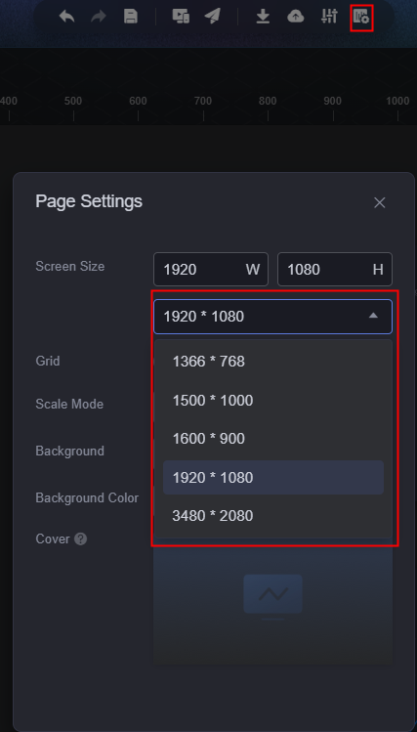Collapse the 1920 * 1080 resolution dropdown
Screen dimensions: 417x732
click(x=272, y=317)
